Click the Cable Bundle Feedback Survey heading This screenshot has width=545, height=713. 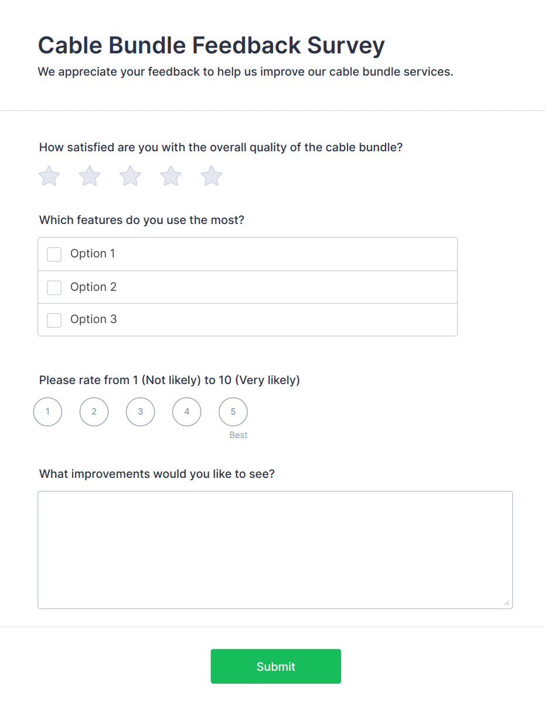(211, 45)
